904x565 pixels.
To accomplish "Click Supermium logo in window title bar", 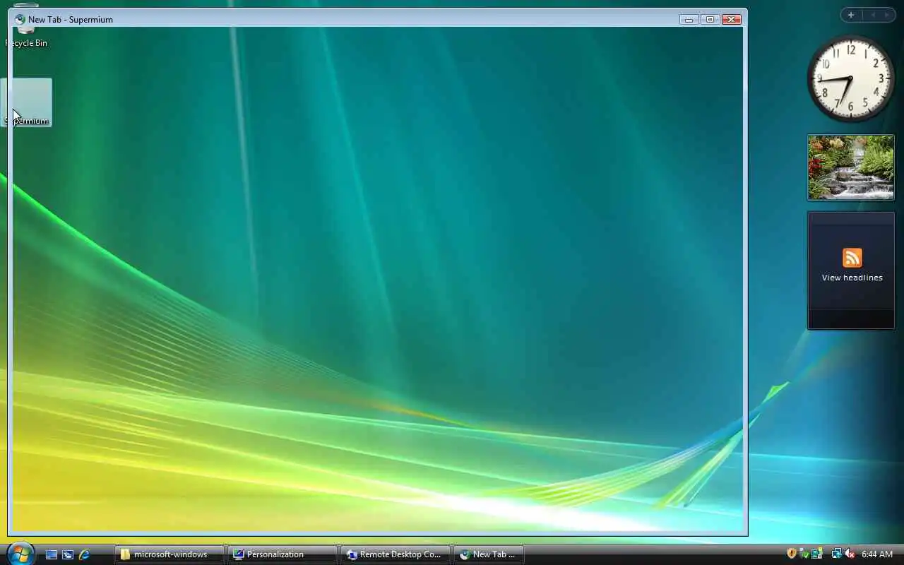I will [x=20, y=19].
